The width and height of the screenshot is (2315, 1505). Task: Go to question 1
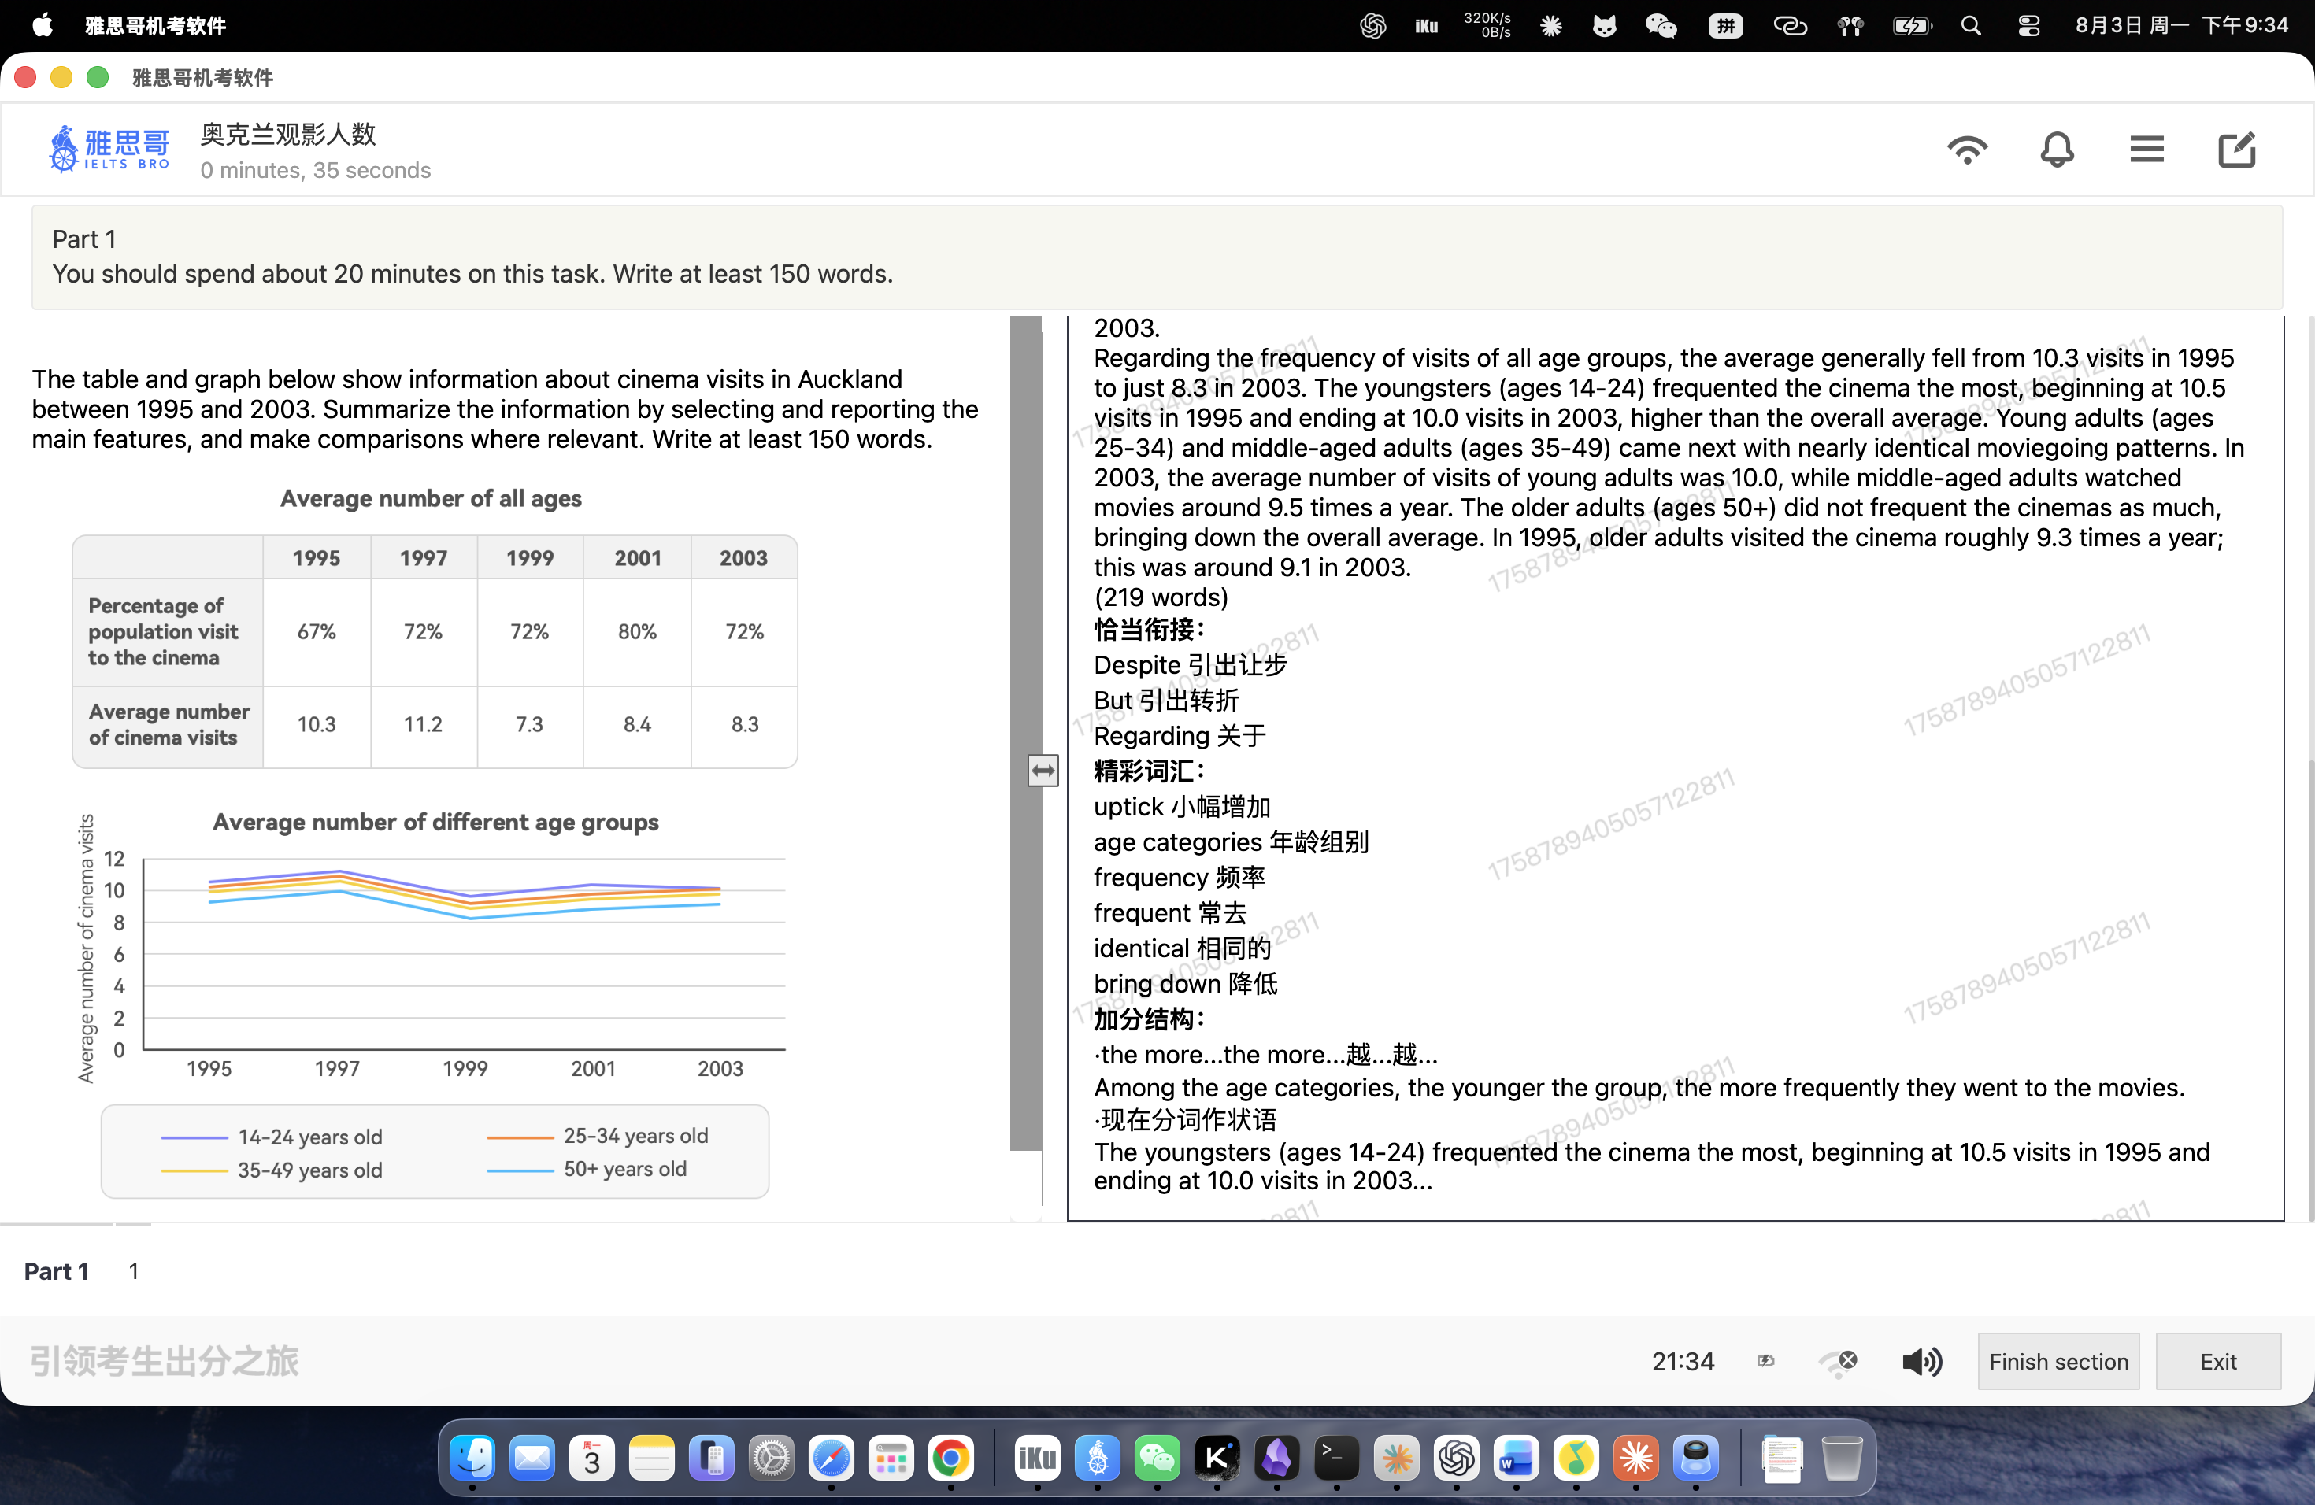coord(133,1270)
